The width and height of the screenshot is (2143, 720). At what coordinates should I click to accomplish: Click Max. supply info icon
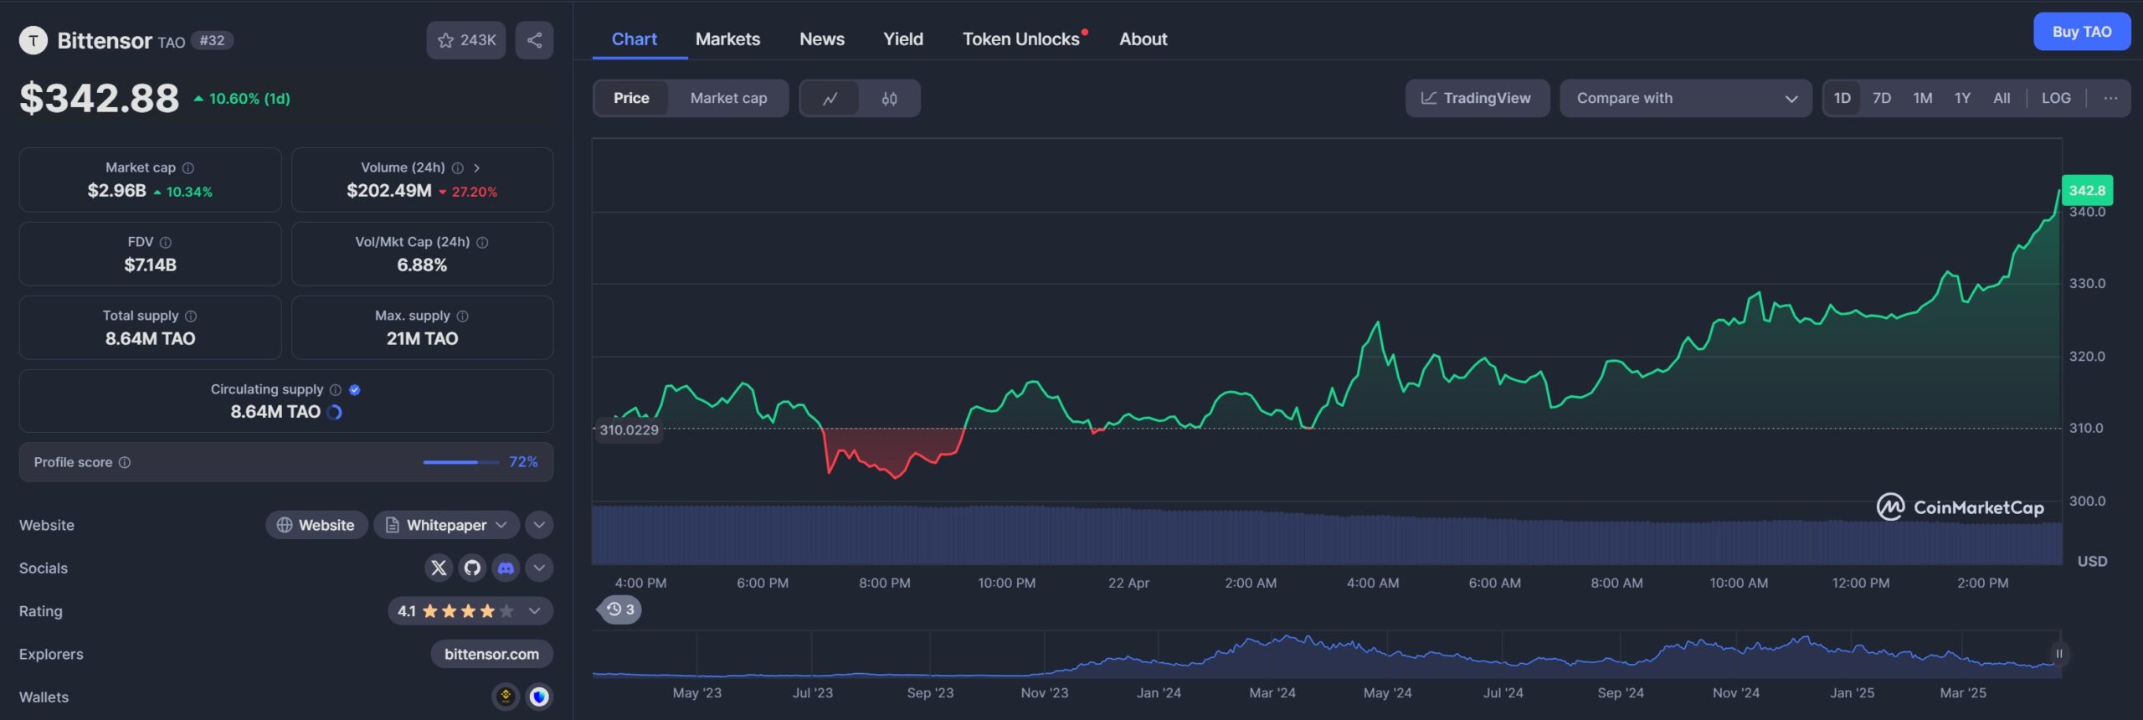point(463,316)
